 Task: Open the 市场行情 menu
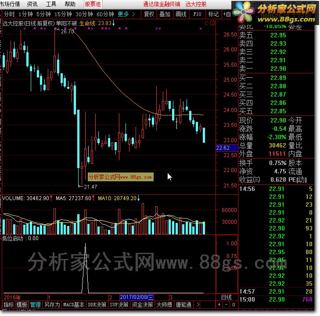10,4
